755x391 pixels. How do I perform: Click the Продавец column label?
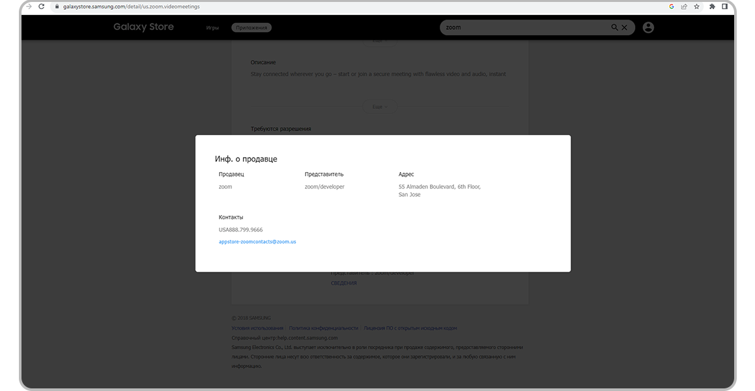(231, 174)
